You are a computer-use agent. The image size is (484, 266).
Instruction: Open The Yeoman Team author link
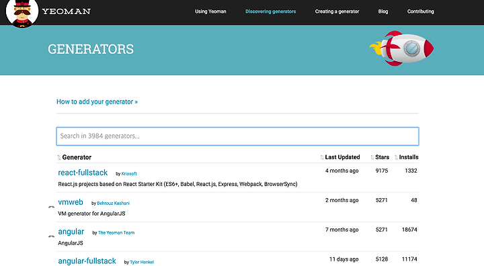116,232
